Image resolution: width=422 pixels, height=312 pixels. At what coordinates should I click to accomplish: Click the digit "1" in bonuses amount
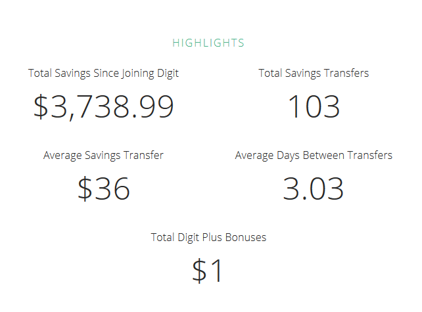click(218, 271)
